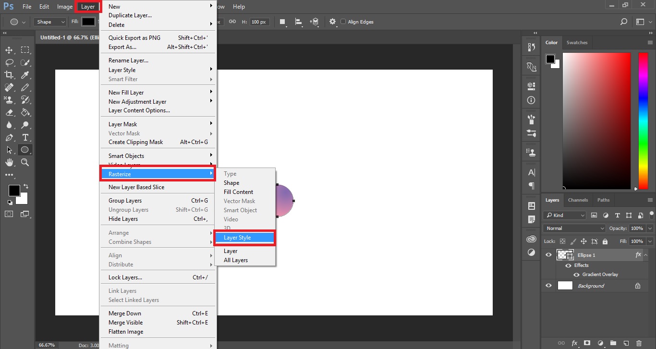
Task: Choose the Path Selection arrow tool
Action: pos(9,150)
